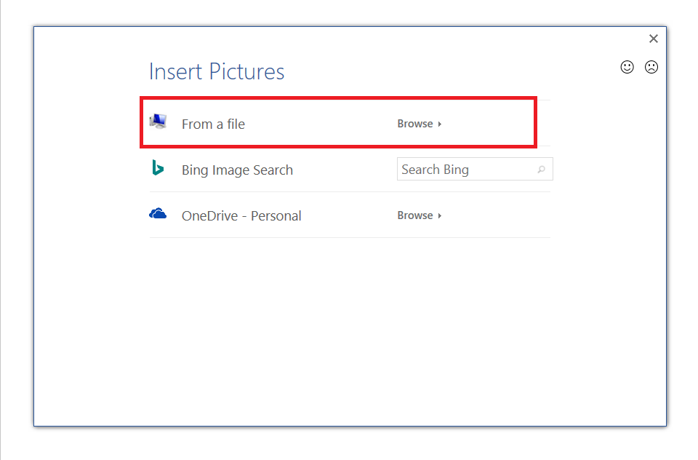Click the blank dialog area below OneDrive row
698x460 pixels.
pyautogui.click(x=349, y=328)
